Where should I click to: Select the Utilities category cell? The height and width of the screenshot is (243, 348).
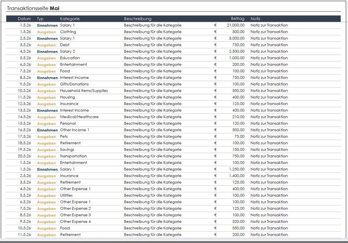coord(66,195)
